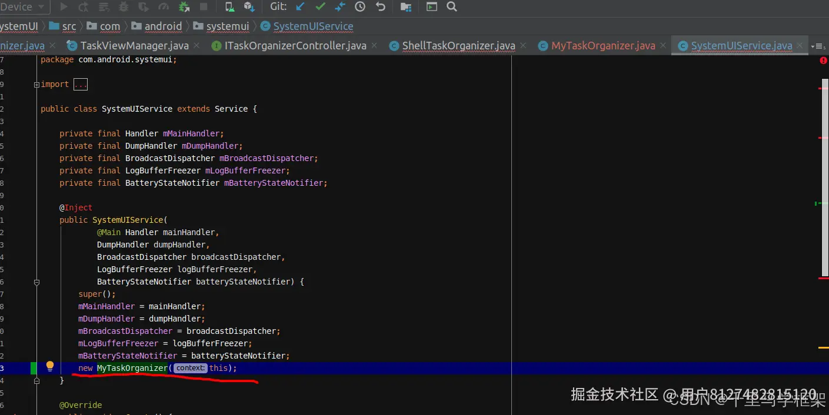Click the Git Update Project arrow
The image size is (829, 415).
pos(301,7)
